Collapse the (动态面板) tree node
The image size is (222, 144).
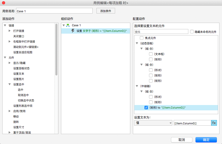(137, 43)
